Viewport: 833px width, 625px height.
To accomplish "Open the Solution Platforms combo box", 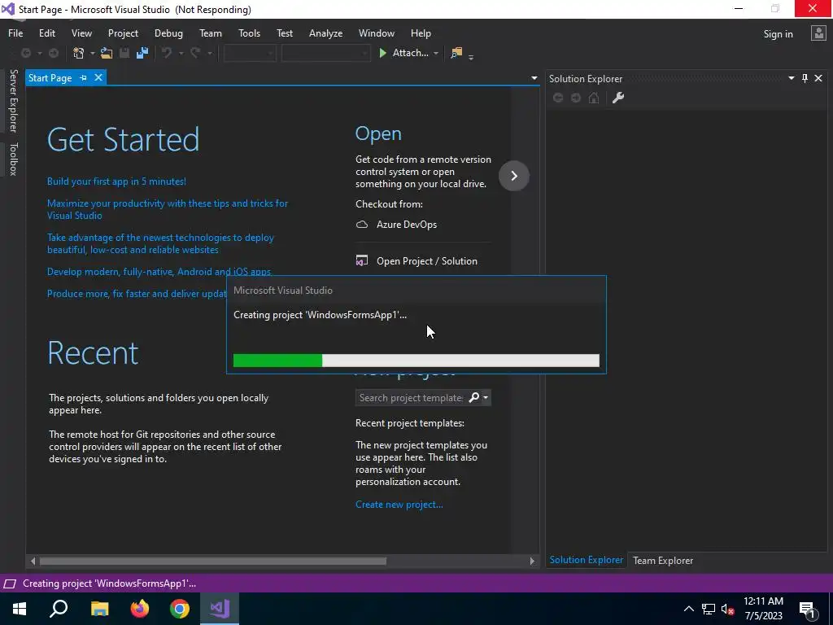I will [325, 53].
